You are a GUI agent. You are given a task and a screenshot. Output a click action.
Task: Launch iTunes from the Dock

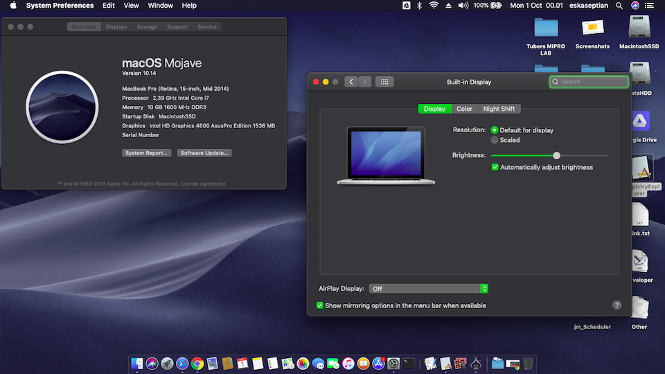(x=348, y=364)
